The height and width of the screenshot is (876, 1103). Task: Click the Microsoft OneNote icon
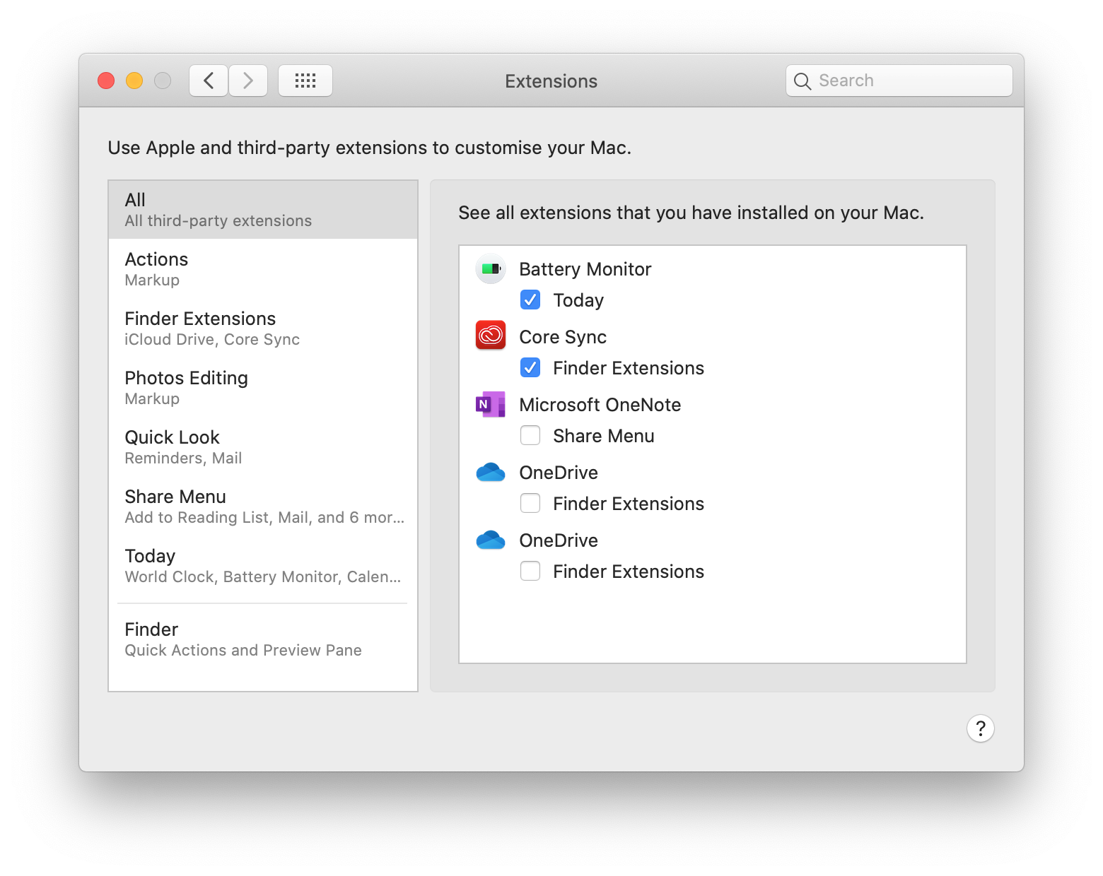491,404
